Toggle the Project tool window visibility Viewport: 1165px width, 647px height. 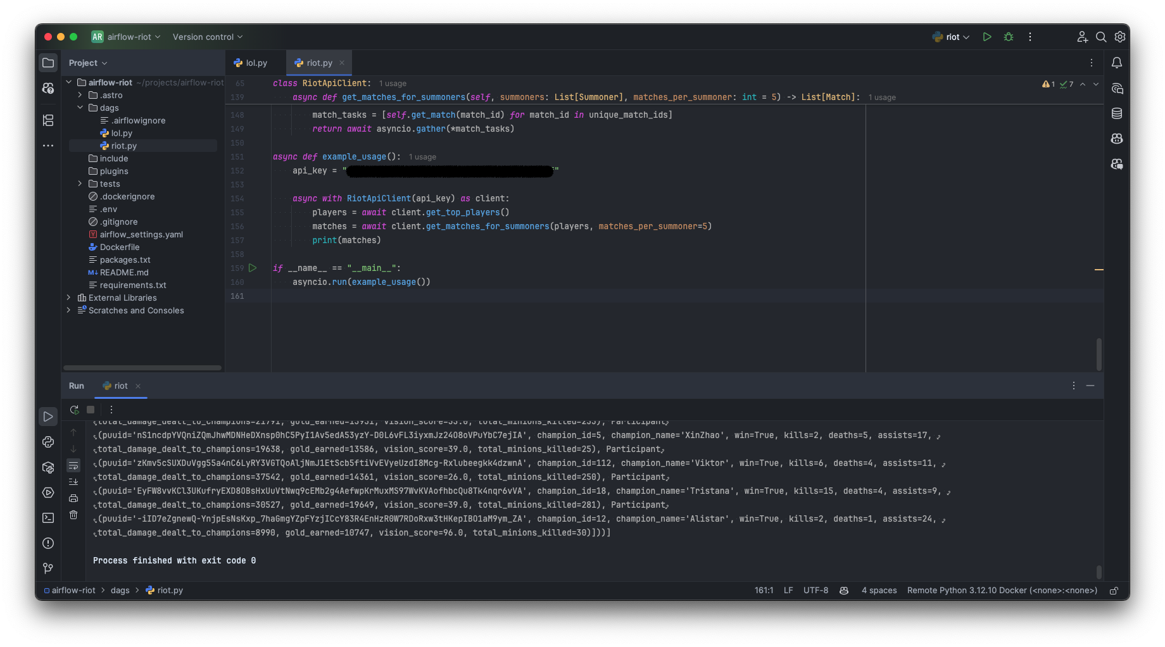(48, 63)
